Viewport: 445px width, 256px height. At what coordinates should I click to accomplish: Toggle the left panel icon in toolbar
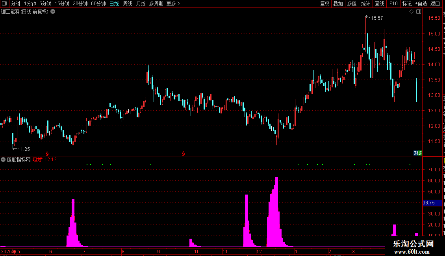click(4, 4)
